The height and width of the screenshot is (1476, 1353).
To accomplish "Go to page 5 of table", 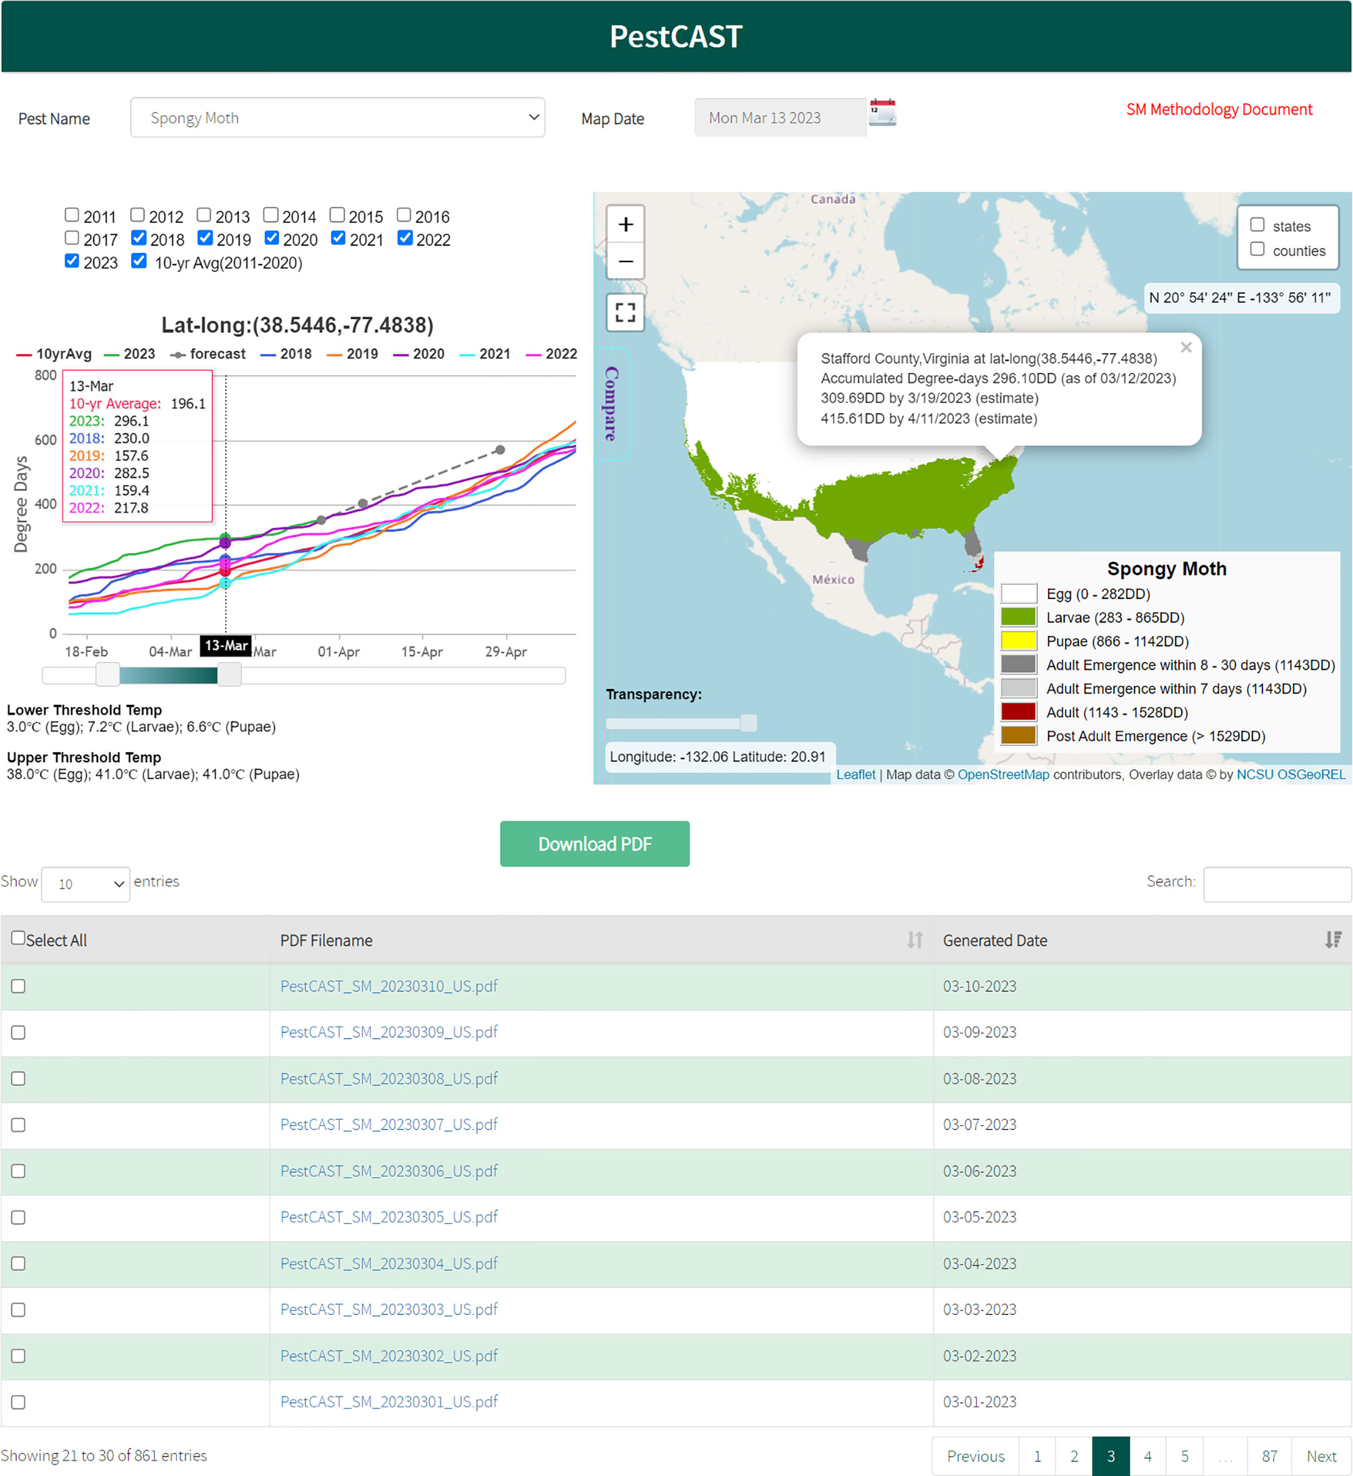I will [x=1184, y=1456].
